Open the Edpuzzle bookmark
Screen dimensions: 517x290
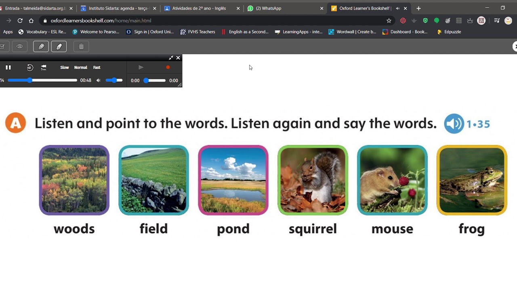tap(449, 32)
